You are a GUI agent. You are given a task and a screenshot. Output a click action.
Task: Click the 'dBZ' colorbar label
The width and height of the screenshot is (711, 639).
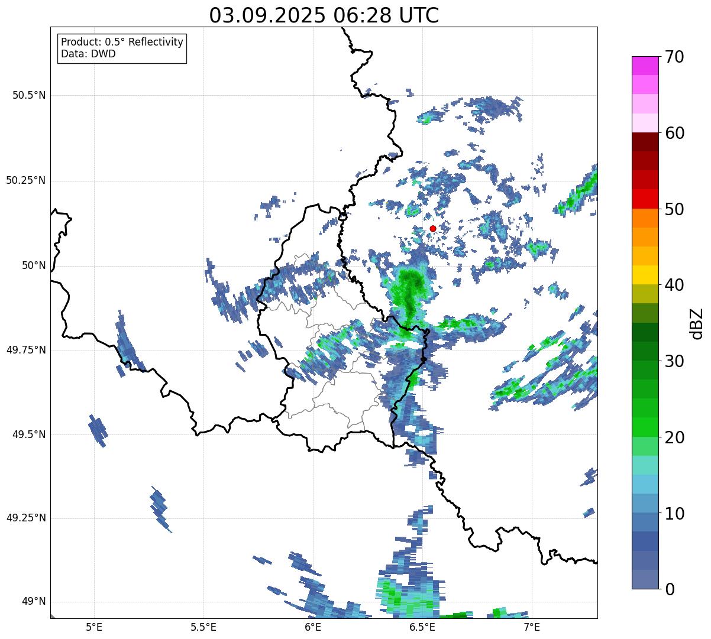(x=697, y=323)
